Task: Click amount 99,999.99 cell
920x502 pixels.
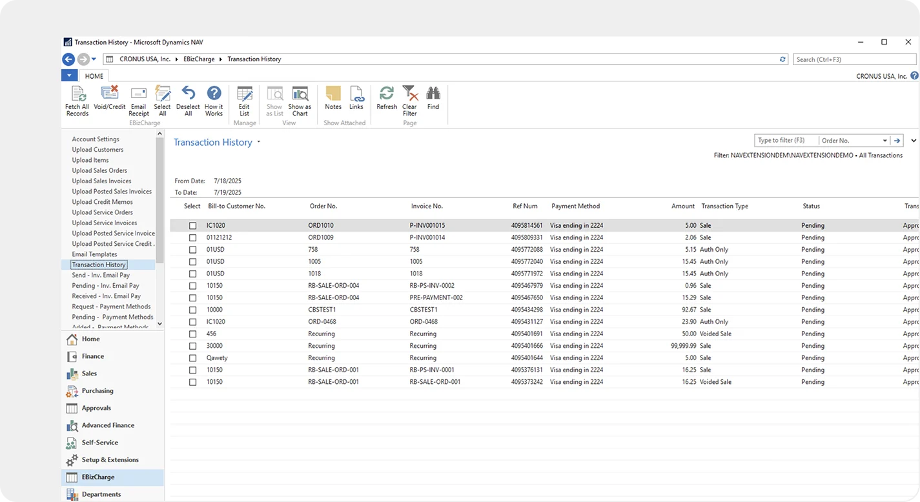Action: click(x=684, y=346)
